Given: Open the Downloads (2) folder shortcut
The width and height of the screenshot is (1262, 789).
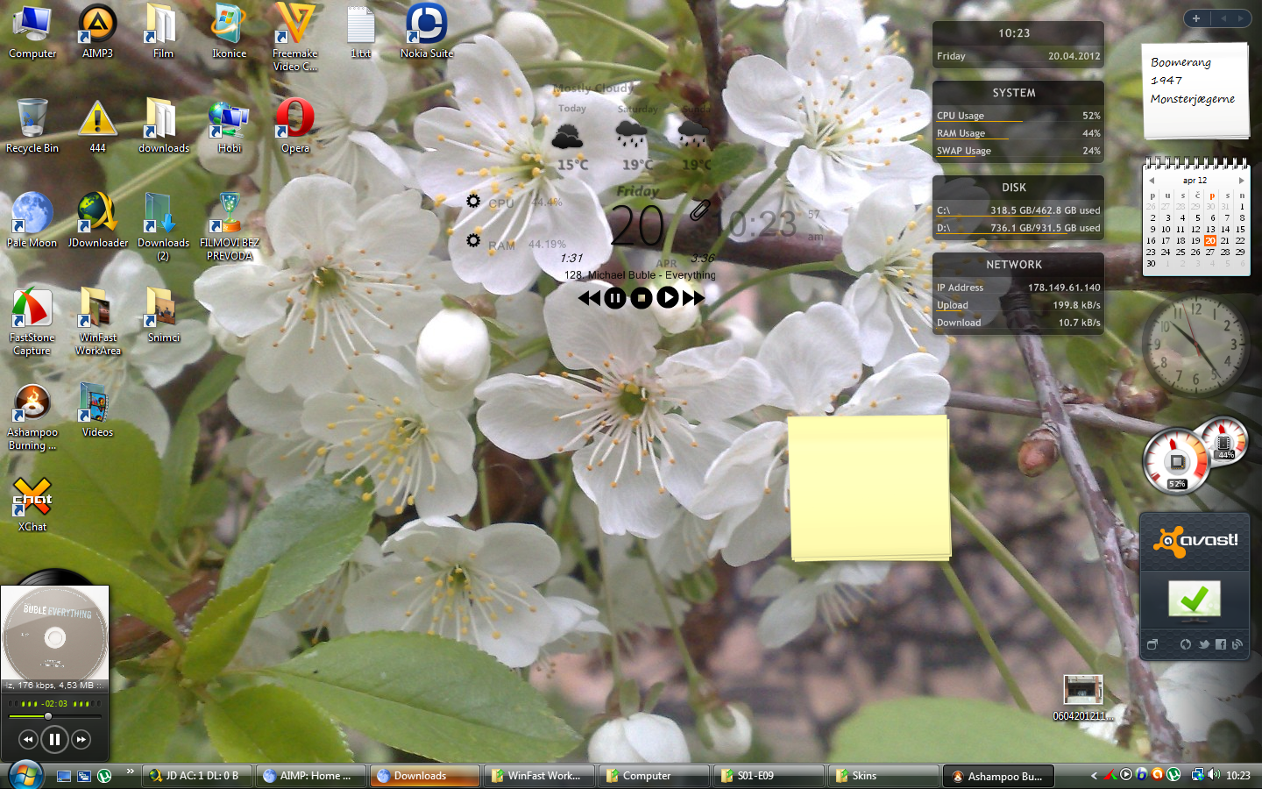Looking at the screenshot, I should tap(163, 226).
